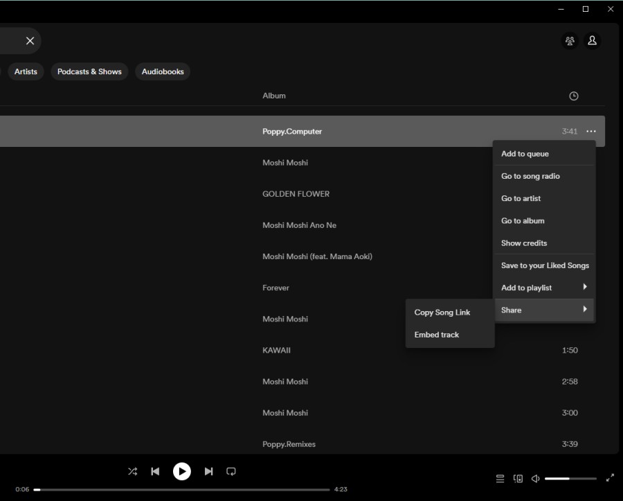Go back to the previous track
The width and height of the screenshot is (623, 501).
point(155,471)
